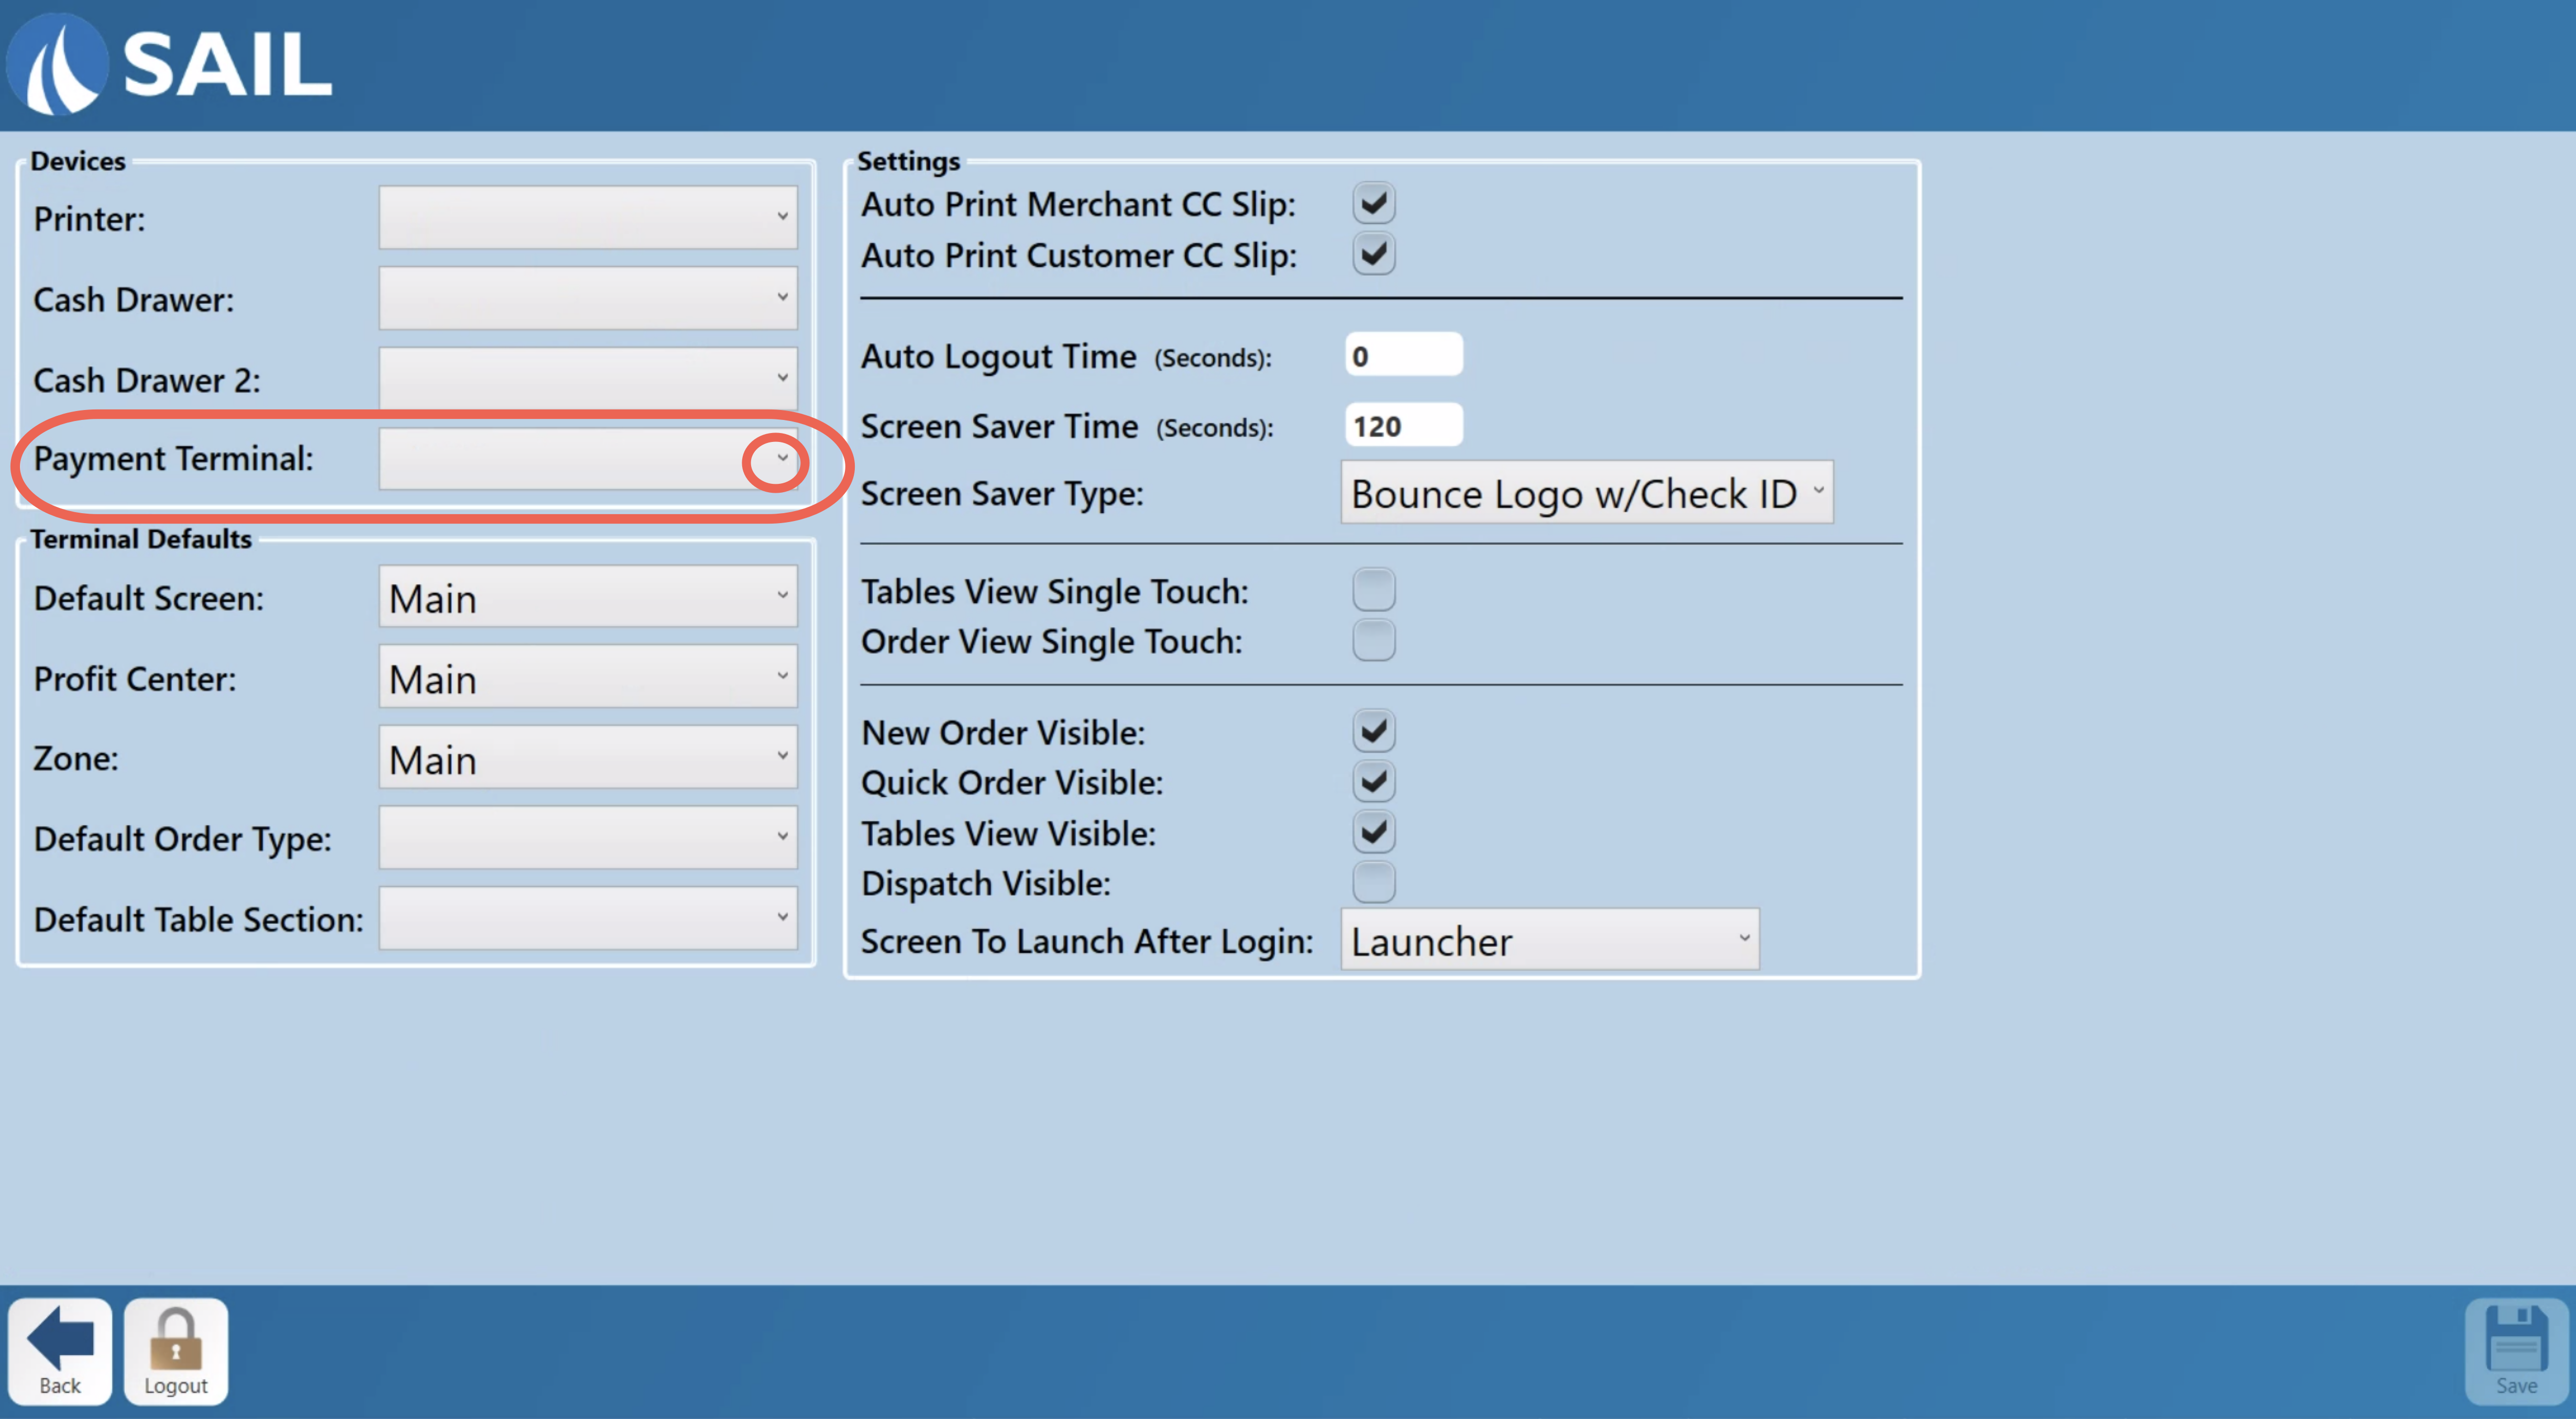This screenshot has height=1419, width=2576.
Task: Click the Screen Saver Time field
Action: 1404,425
